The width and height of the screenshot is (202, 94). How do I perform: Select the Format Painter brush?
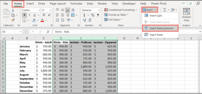click(x=13, y=20)
